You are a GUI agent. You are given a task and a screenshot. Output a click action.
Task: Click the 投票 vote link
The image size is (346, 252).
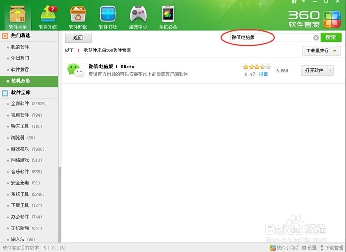click(x=263, y=74)
